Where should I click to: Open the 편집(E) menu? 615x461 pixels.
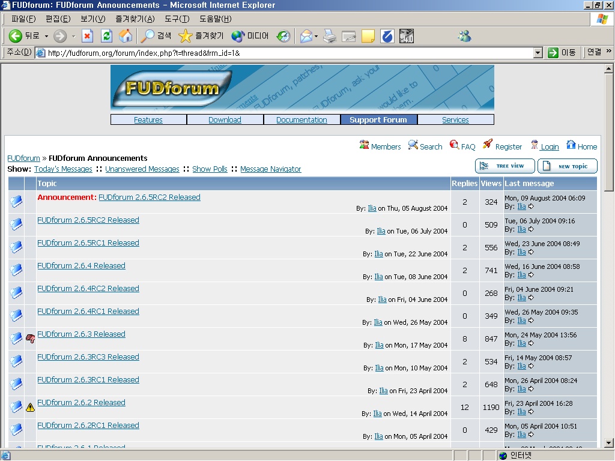tap(58, 19)
